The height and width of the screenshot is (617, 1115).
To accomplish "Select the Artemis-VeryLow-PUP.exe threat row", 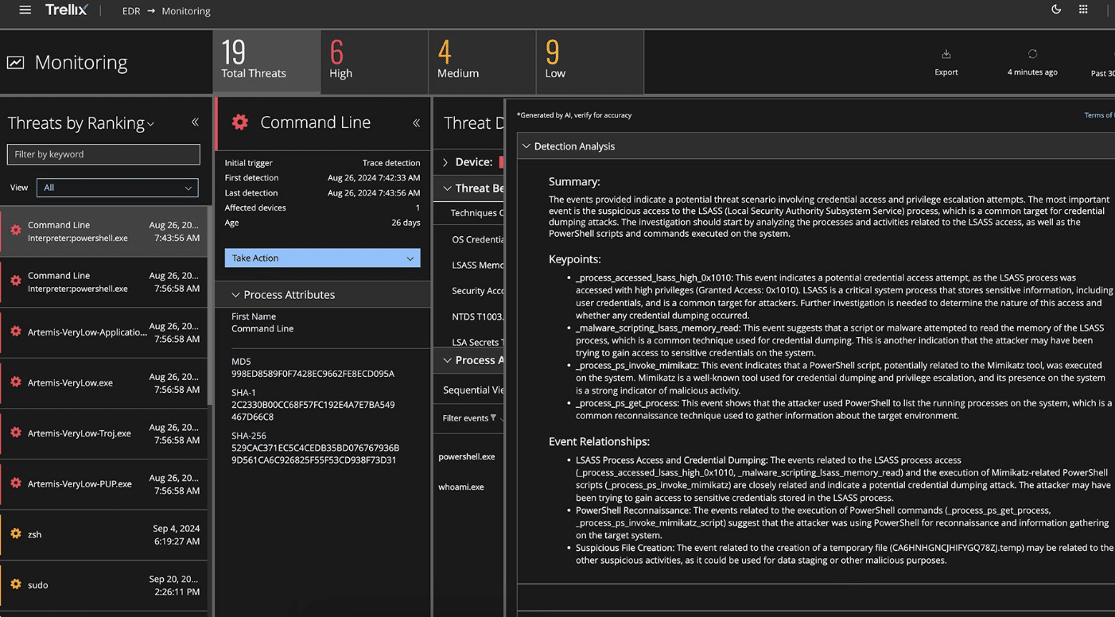I will pyautogui.click(x=104, y=484).
